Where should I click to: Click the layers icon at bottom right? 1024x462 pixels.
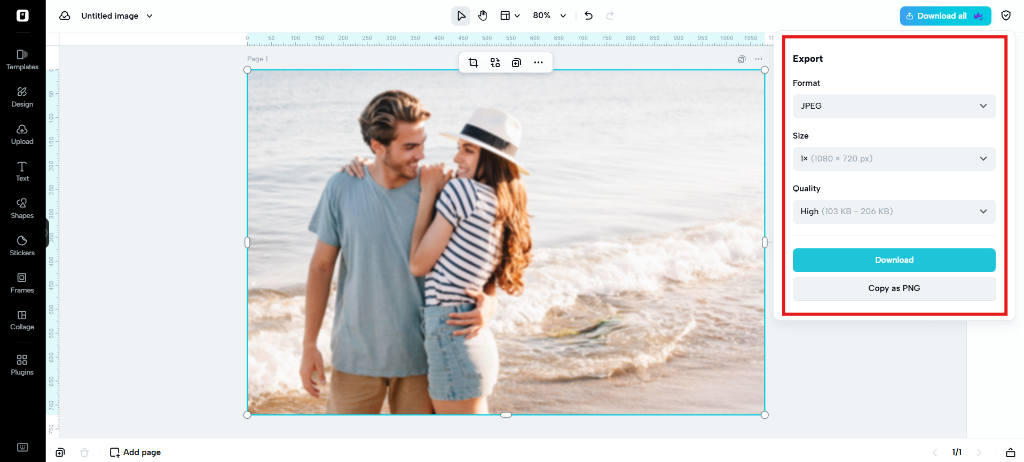coord(1010,452)
